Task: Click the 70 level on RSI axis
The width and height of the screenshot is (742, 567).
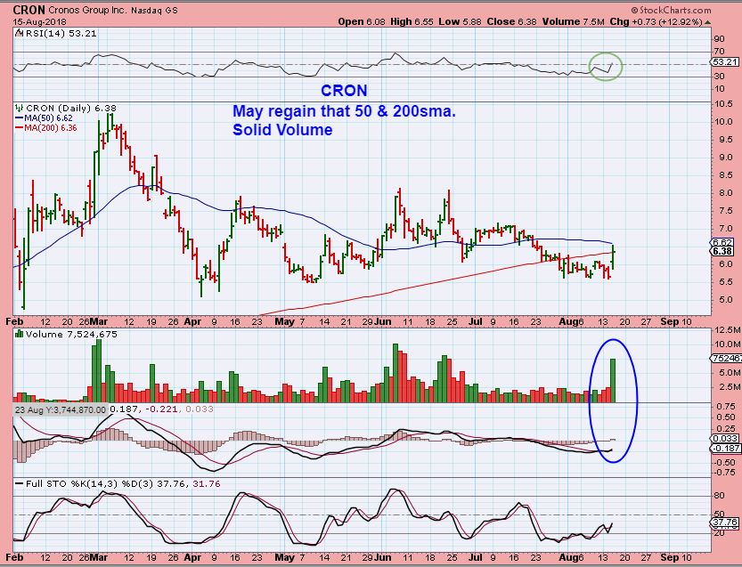Action: pyautogui.click(x=720, y=51)
